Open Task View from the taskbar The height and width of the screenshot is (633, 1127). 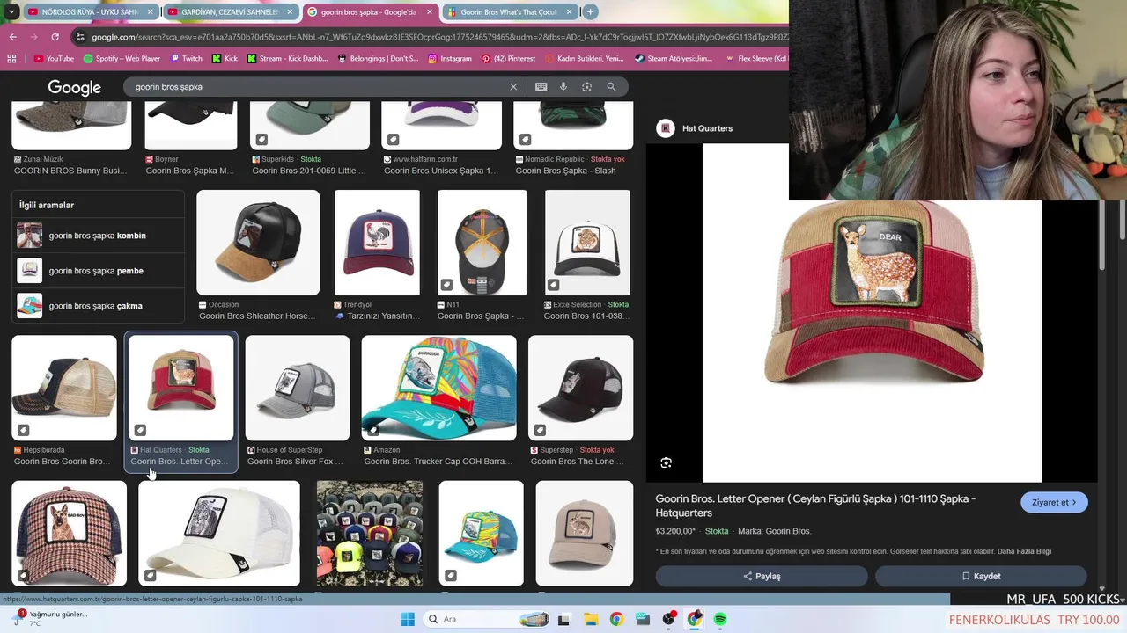click(563, 619)
